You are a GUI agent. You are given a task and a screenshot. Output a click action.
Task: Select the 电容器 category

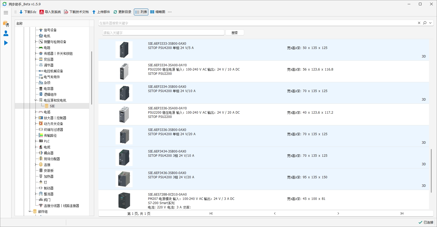point(49,89)
